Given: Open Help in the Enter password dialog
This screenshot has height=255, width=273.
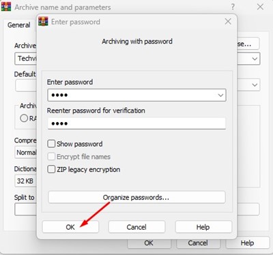Looking at the screenshot, I should pyautogui.click(x=203, y=227).
